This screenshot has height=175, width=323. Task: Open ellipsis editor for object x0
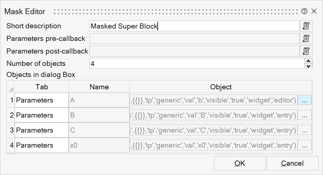click(305, 145)
